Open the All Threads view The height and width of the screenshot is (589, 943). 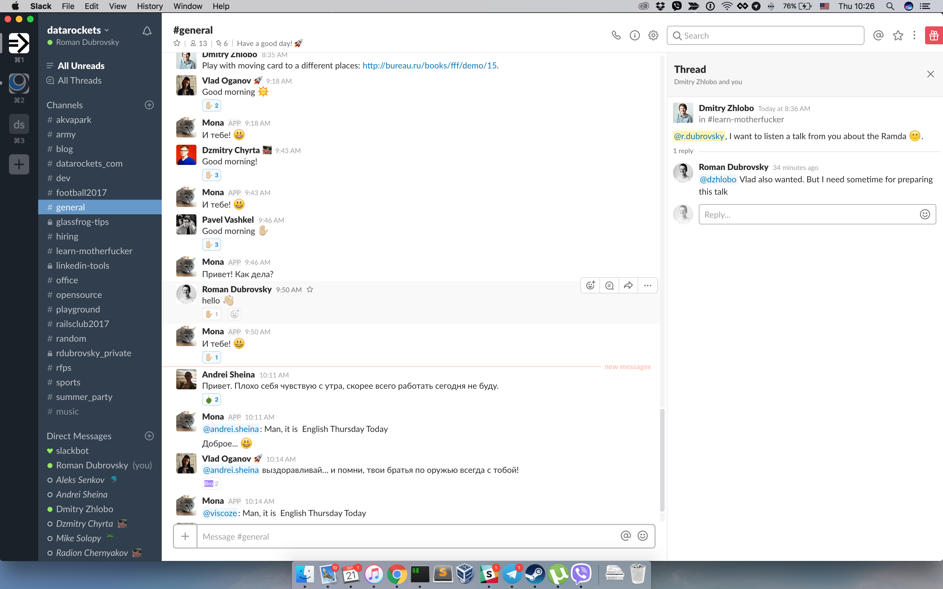79,80
